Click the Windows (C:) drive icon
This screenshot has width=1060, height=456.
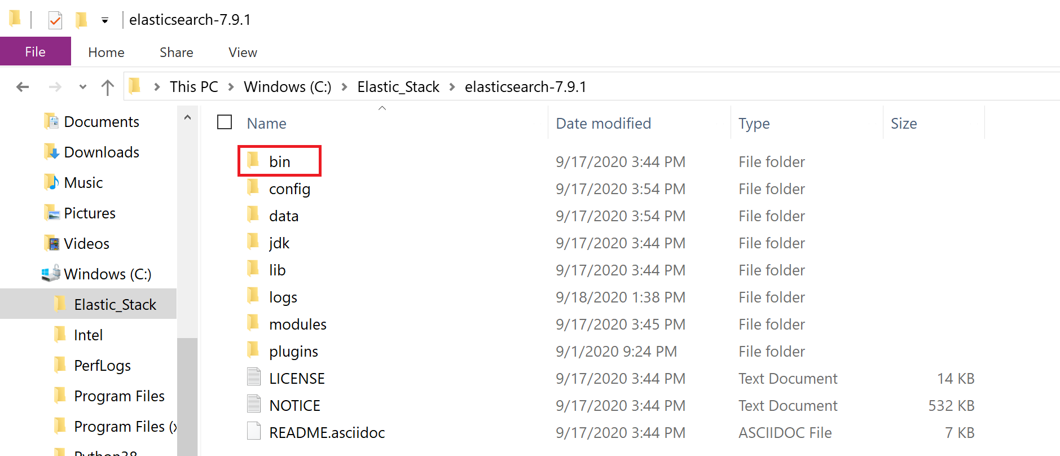pos(51,274)
